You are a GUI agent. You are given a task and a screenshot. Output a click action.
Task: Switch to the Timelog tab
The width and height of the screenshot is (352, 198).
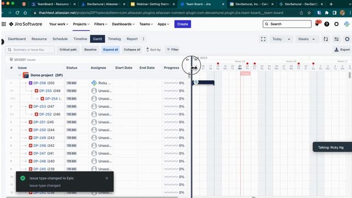pos(114,39)
